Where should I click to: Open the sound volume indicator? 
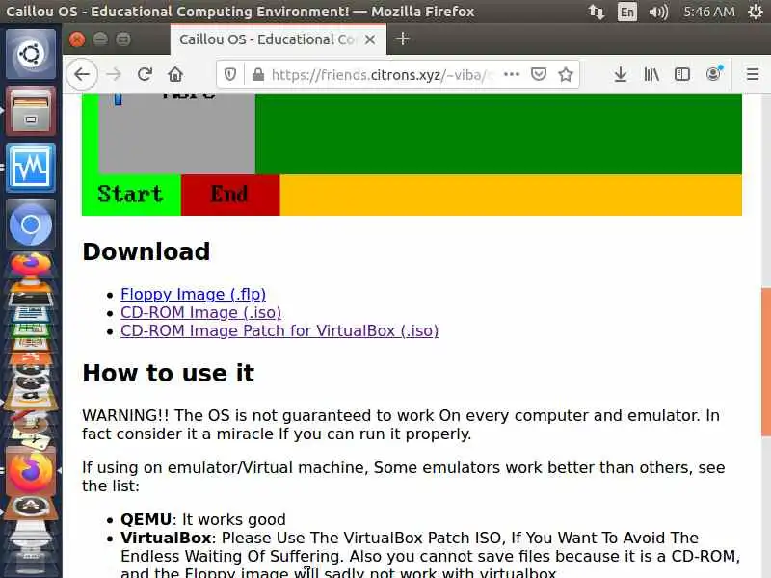[x=658, y=12]
